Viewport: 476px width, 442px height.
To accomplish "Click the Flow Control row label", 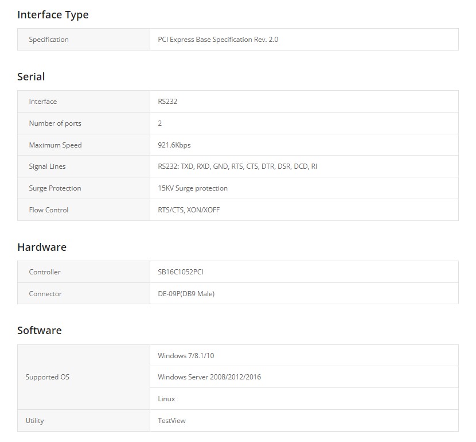I will tap(49, 210).
